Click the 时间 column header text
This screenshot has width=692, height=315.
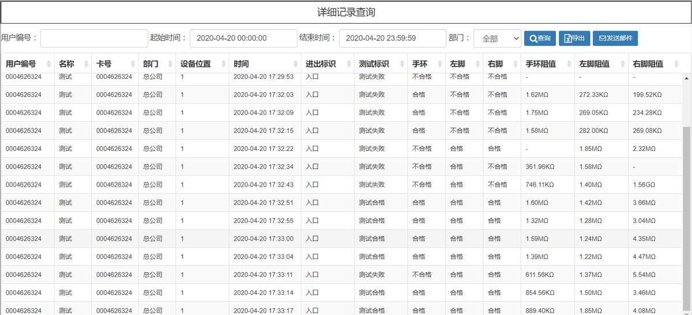click(x=241, y=64)
